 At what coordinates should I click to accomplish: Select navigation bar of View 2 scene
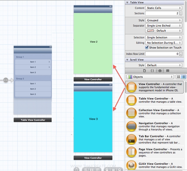[x=93, y=10]
